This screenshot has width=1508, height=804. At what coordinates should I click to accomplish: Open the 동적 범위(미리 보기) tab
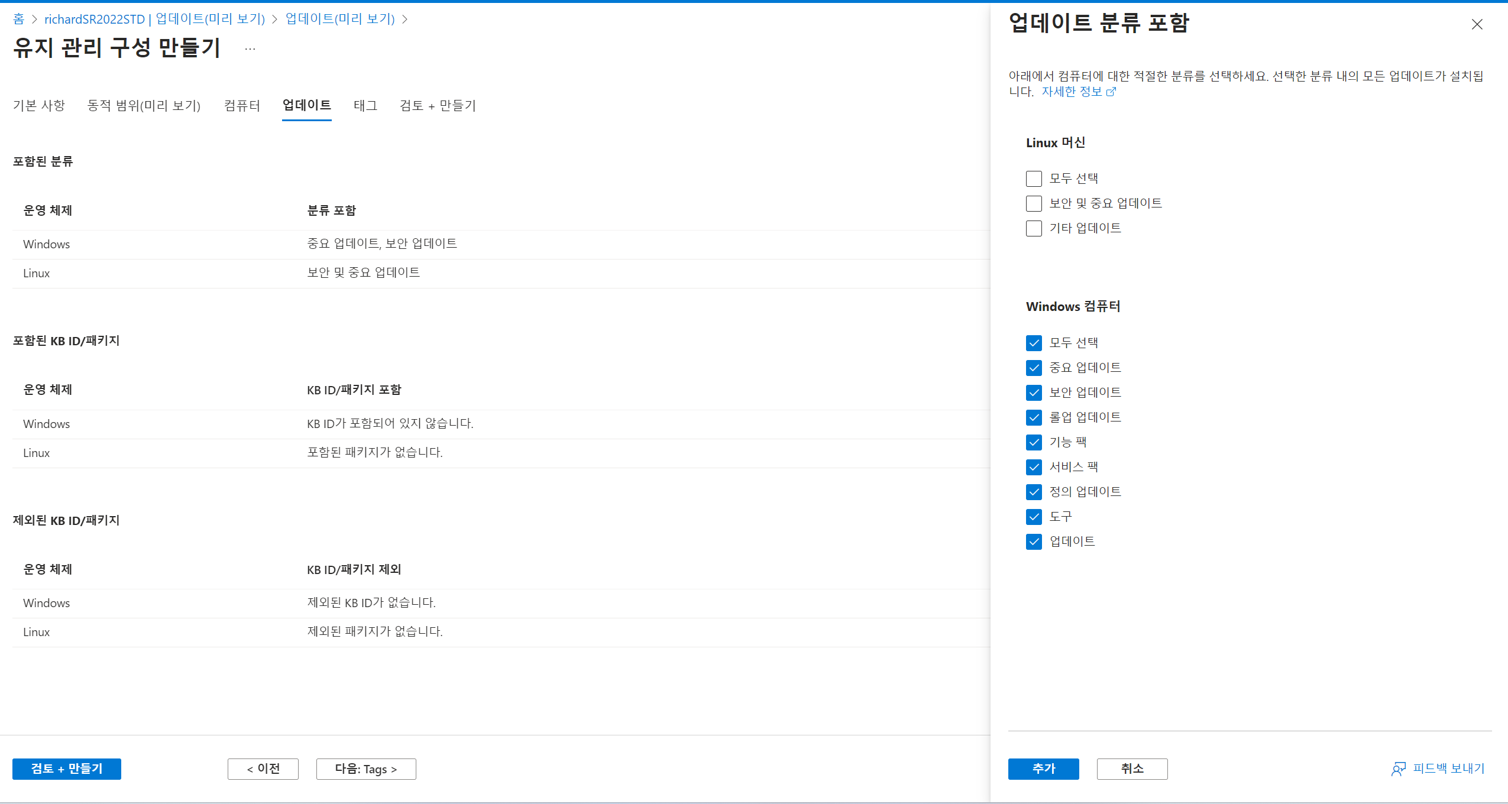coord(144,106)
